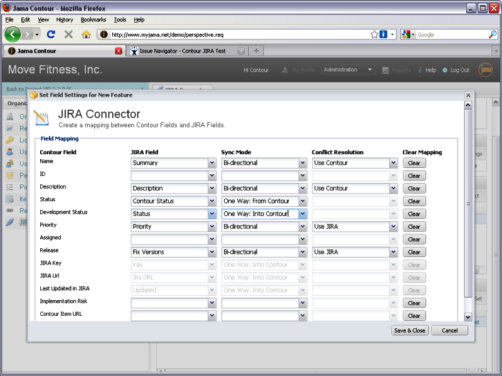Bookmark this page with the star icon

(374, 34)
